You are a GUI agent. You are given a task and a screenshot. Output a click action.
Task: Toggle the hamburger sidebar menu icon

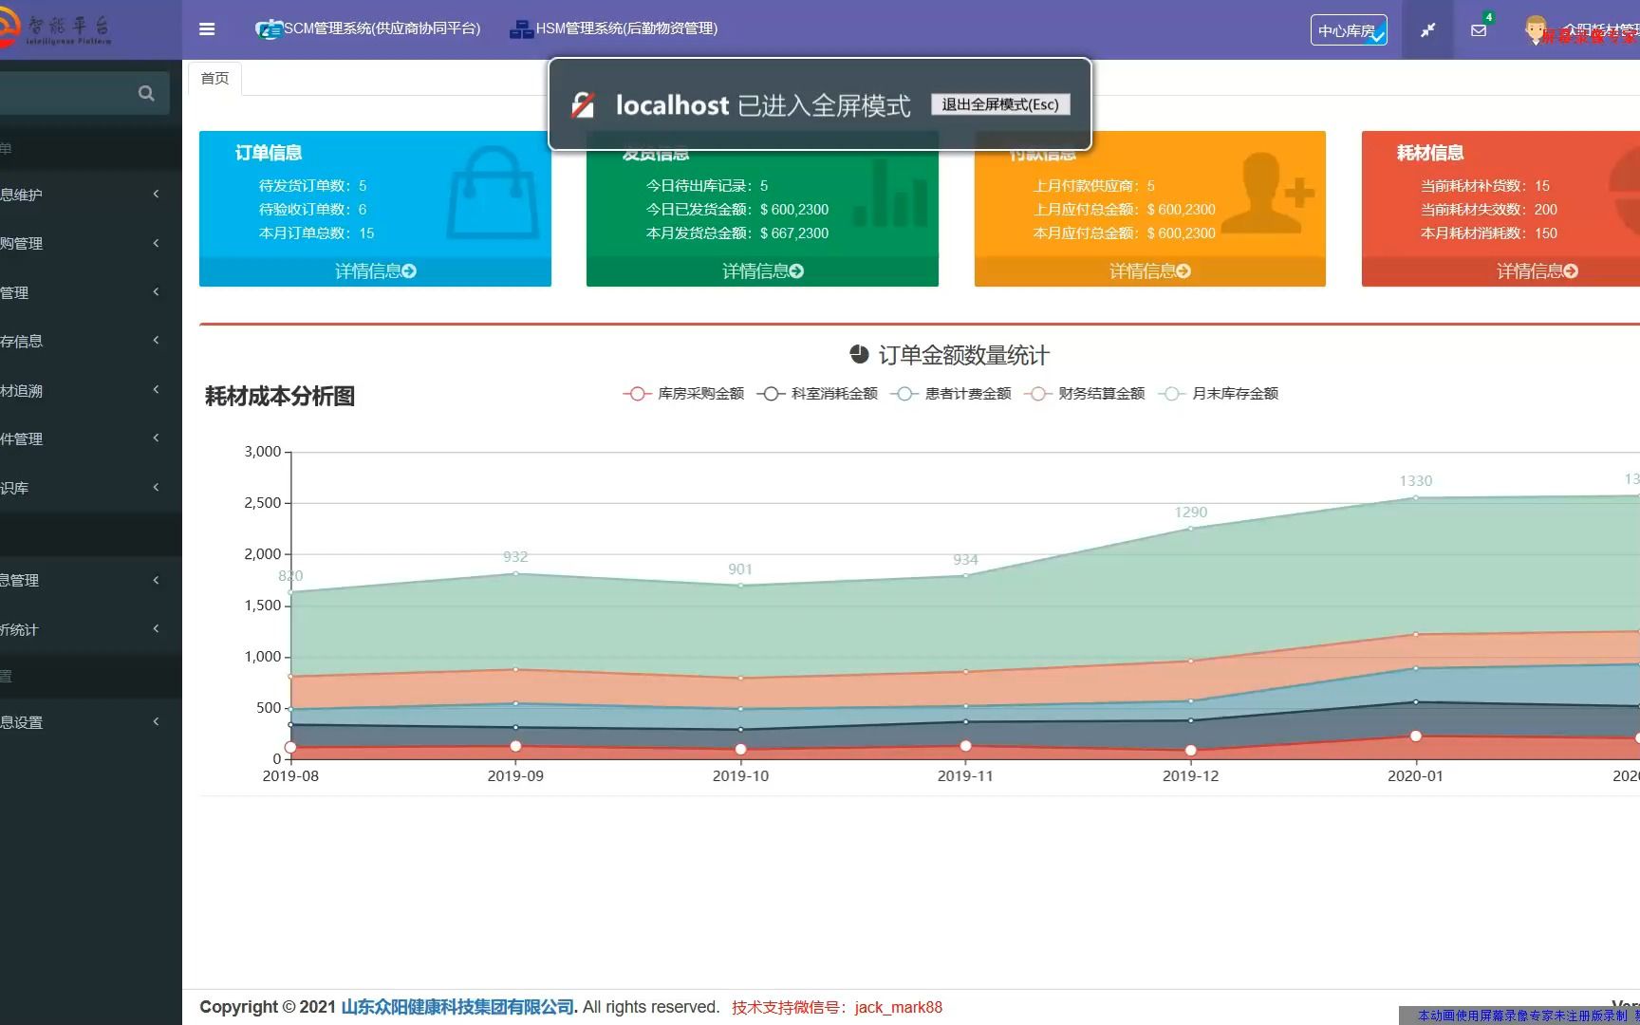pos(207,29)
